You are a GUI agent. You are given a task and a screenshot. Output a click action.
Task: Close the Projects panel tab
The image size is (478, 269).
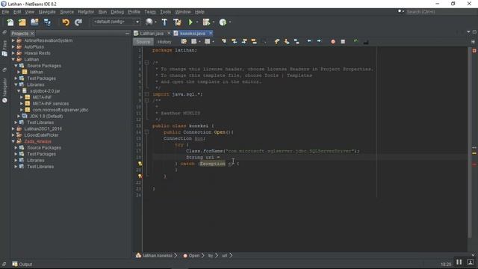click(32, 33)
